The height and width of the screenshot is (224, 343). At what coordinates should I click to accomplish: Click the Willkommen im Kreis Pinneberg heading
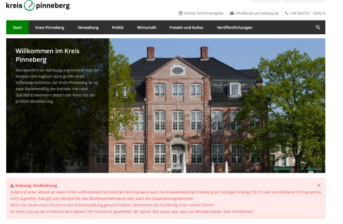click(x=47, y=55)
